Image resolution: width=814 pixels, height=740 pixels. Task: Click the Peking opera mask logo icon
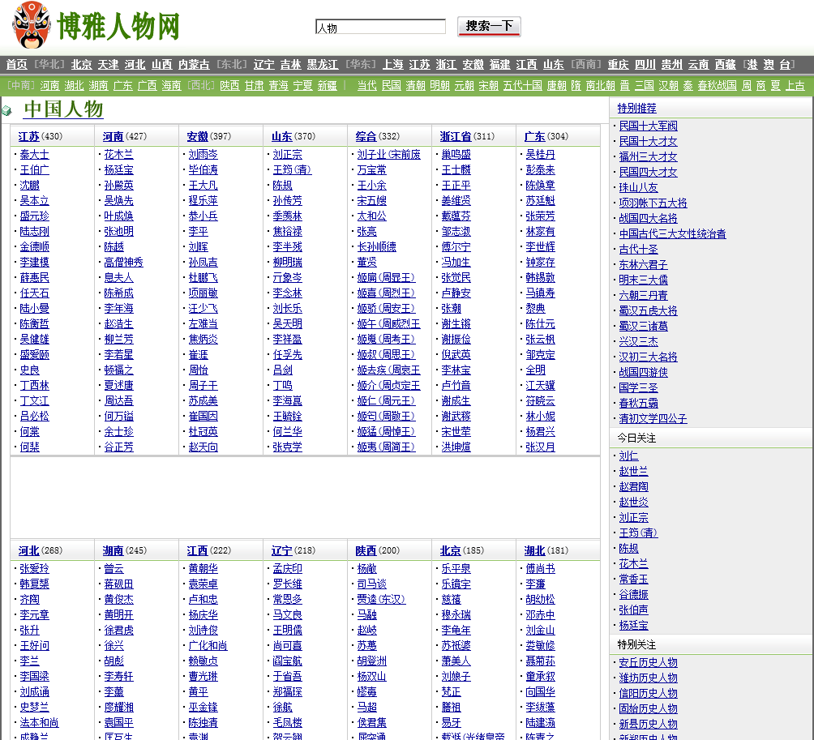click(32, 24)
